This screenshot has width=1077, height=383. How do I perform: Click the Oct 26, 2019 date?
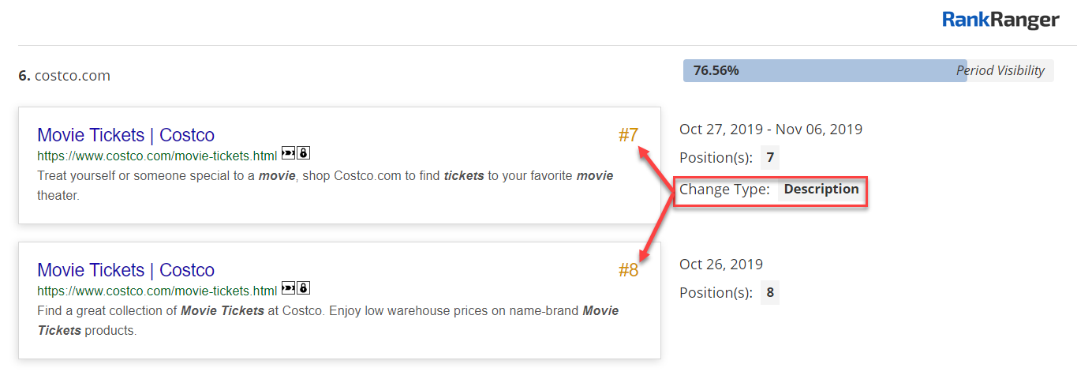pyautogui.click(x=721, y=264)
